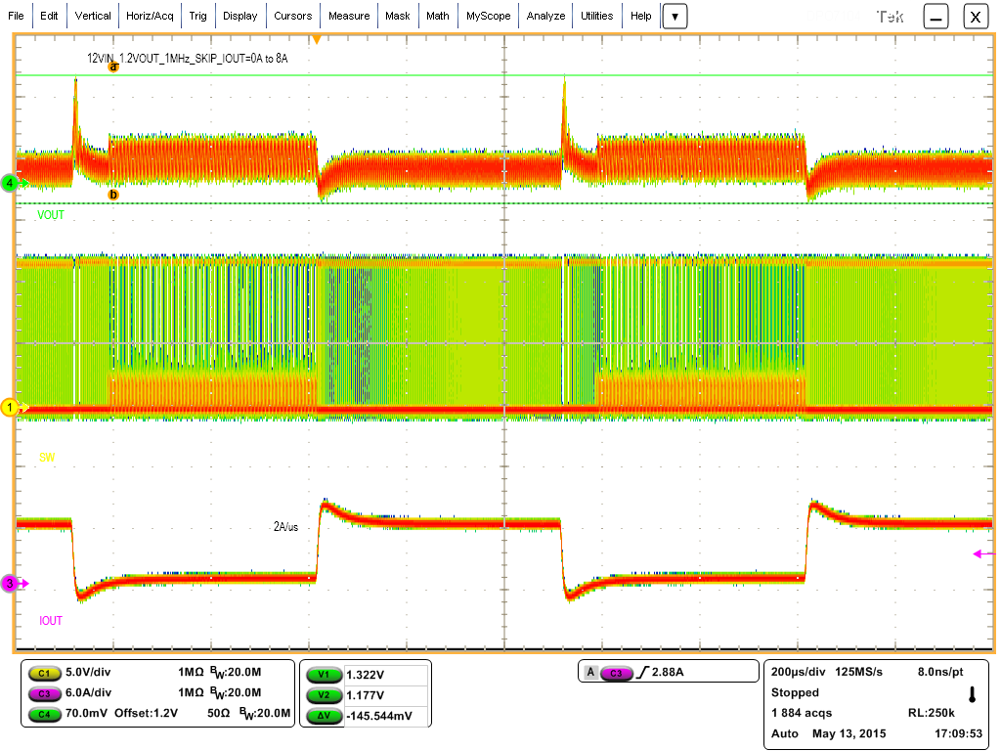Expand the menu bar overflow arrow next to Help
This screenshot has height=751, width=1001.
click(675, 16)
